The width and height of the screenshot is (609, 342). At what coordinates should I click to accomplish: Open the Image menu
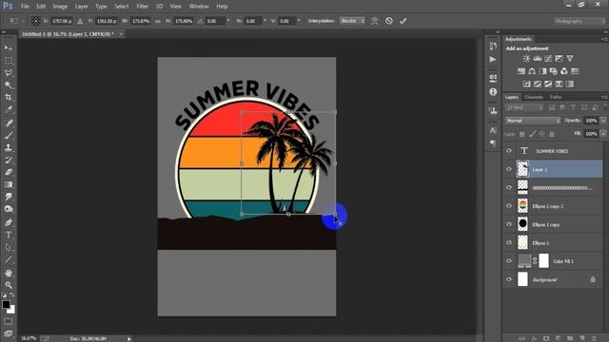[x=60, y=7]
